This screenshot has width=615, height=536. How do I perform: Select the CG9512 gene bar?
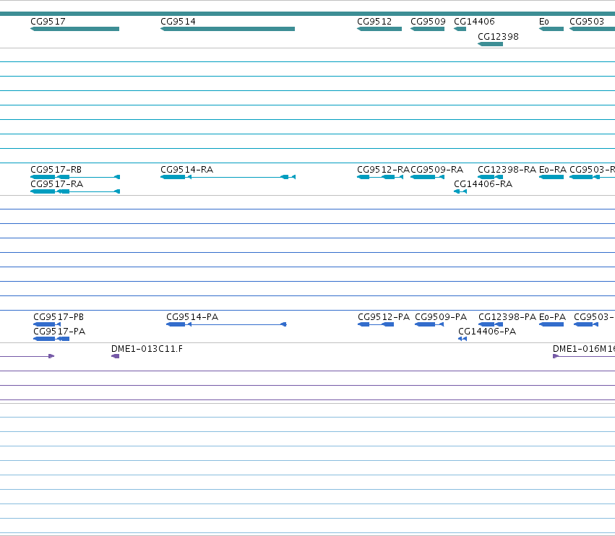(x=379, y=29)
